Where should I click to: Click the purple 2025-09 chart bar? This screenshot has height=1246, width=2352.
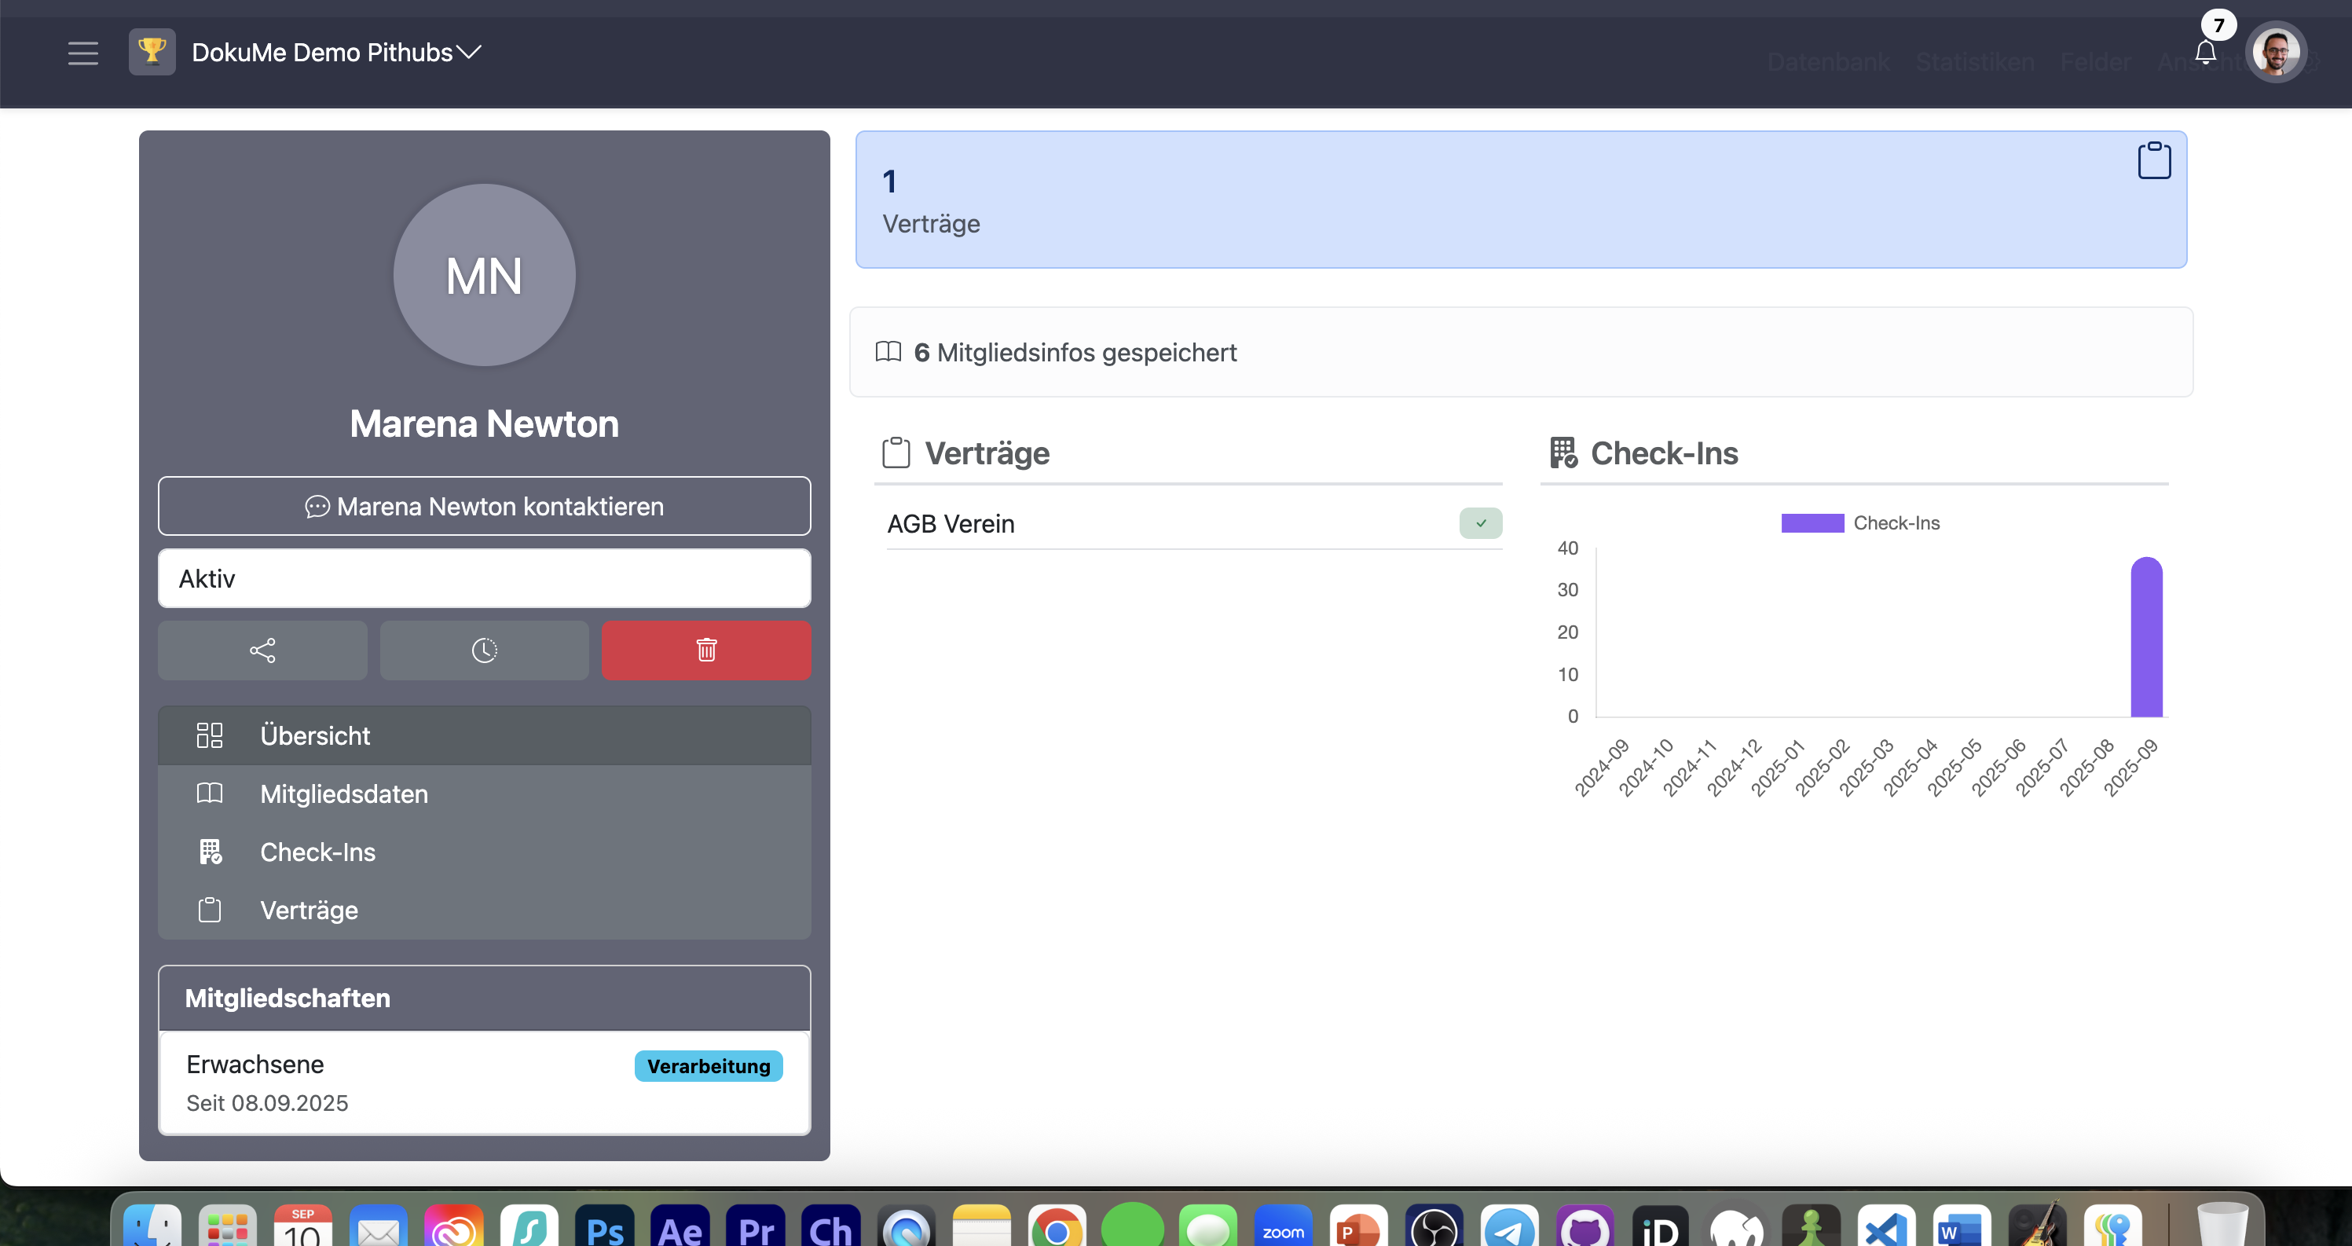click(x=2145, y=639)
